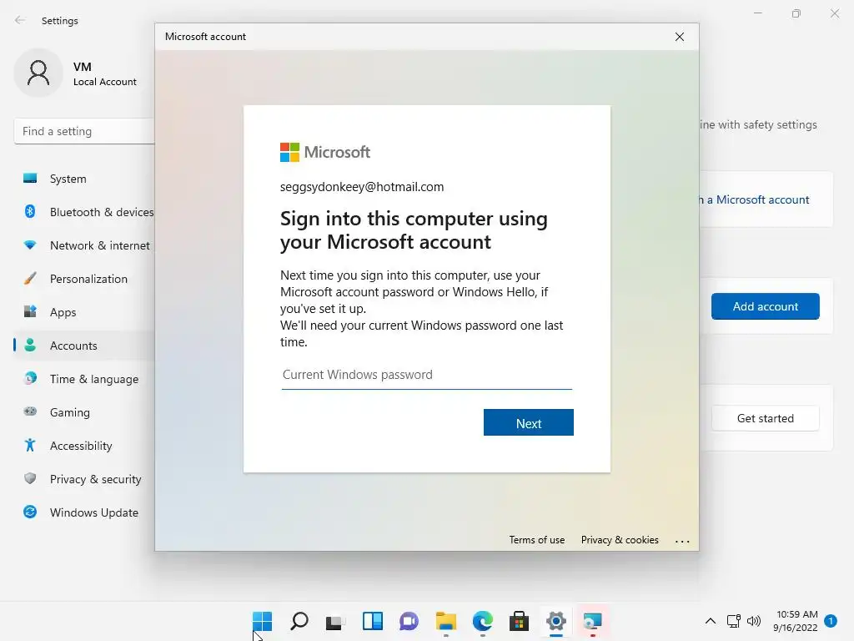Image resolution: width=854 pixels, height=641 pixels.
Task: Focus the Current Windows password field
Action: (x=426, y=375)
